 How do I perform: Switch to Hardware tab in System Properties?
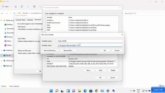[30, 20]
